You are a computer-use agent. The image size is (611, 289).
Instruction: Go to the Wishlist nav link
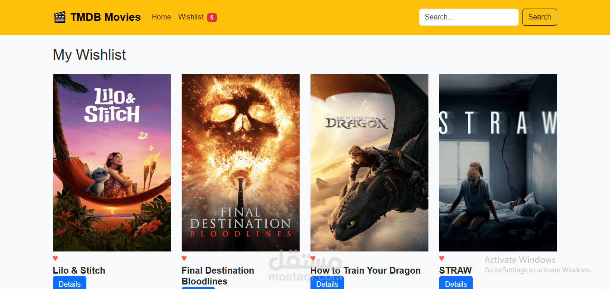click(x=191, y=17)
